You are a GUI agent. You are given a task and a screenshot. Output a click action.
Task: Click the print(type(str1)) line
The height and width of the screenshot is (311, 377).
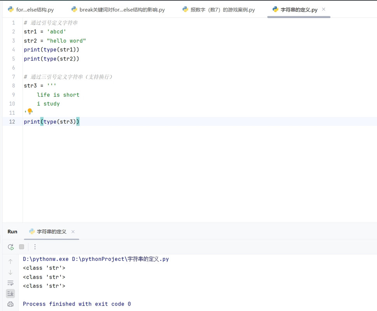coord(51,50)
